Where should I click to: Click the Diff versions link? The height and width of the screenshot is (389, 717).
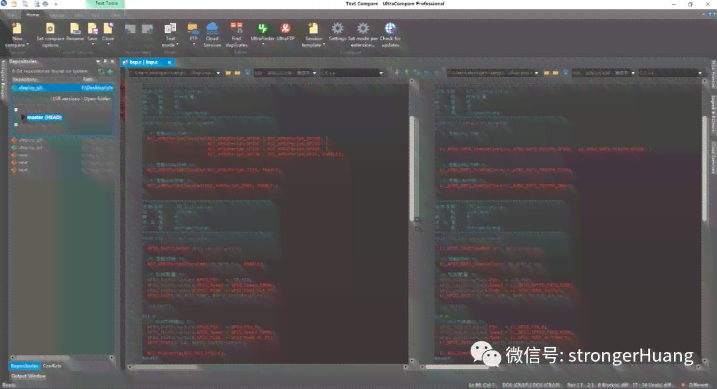pos(66,99)
